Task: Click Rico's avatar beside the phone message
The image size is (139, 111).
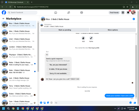Action: point(42,79)
